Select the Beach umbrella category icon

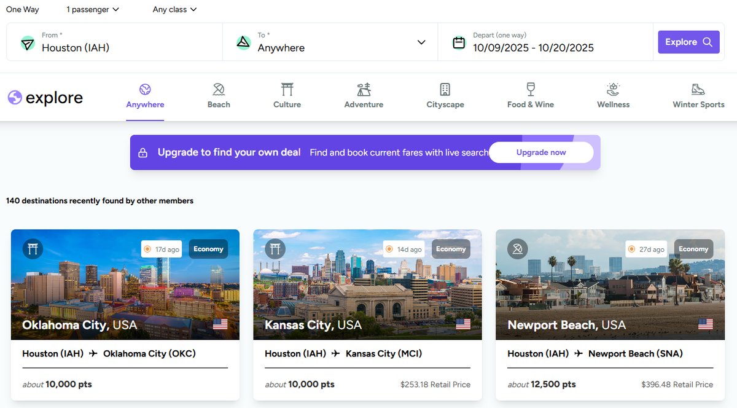(x=218, y=90)
